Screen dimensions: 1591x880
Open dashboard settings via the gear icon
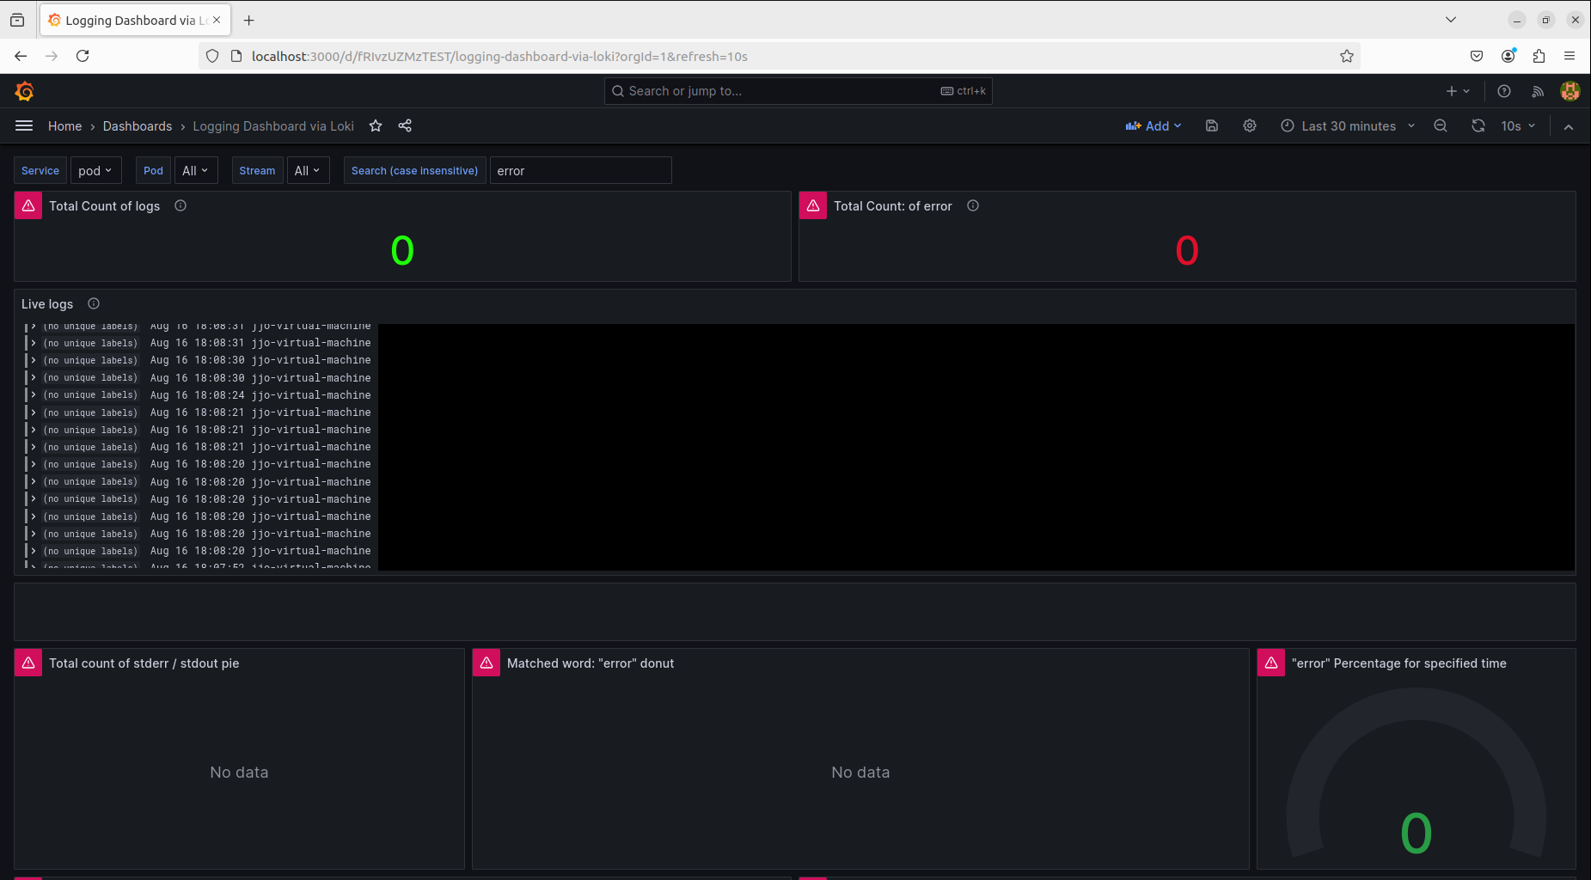coord(1249,125)
